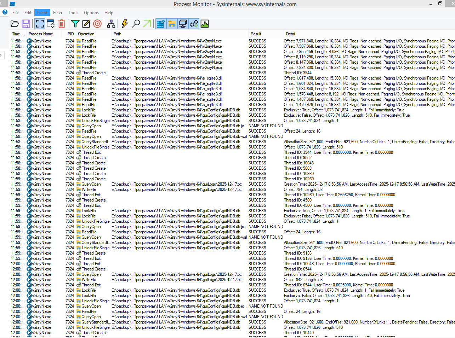The image size is (455, 338).
Task: Click v2rayN.exe icon in the 'Offset: 842, Length: 58' row
Action: (29, 280)
